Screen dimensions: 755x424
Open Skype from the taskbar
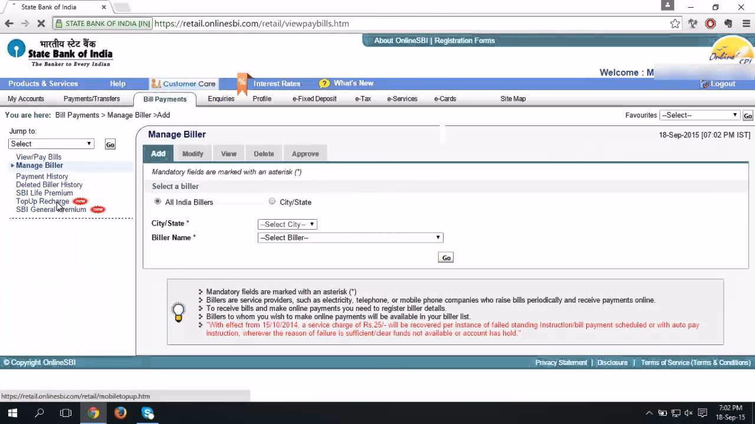tap(147, 413)
